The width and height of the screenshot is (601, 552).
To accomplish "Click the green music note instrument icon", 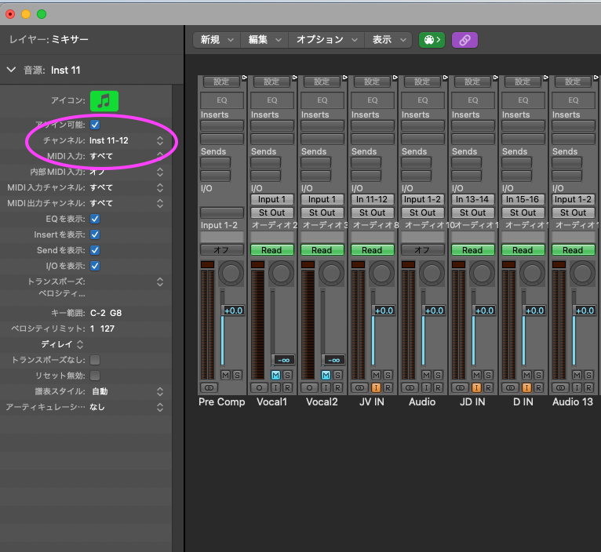I will [104, 100].
